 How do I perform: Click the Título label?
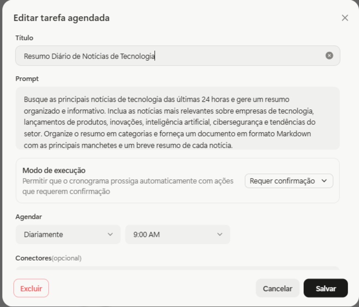coord(24,38)
